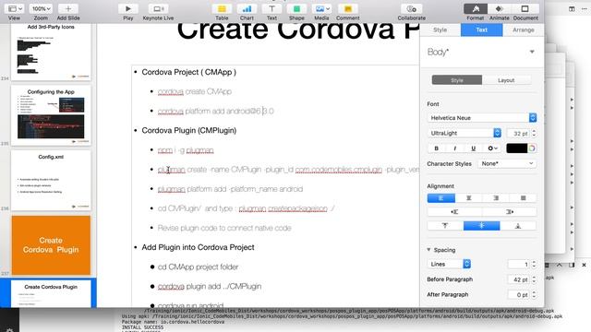Align text to middle vertically

pos(482,225)
